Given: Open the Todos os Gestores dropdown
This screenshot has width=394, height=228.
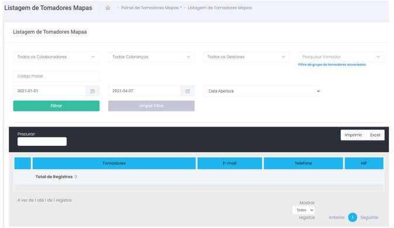Looking at the screenshot, I should click(246, 57).
